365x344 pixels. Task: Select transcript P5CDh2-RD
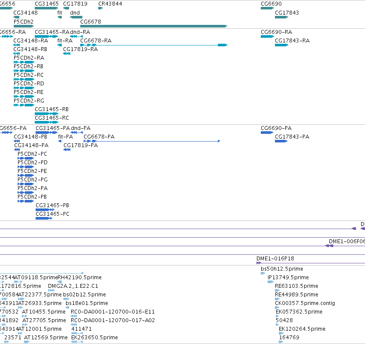tap(29, 84)
